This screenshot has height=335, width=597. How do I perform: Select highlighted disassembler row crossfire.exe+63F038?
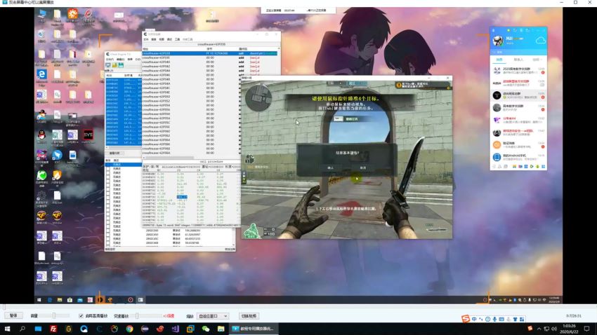pos(210,53)
